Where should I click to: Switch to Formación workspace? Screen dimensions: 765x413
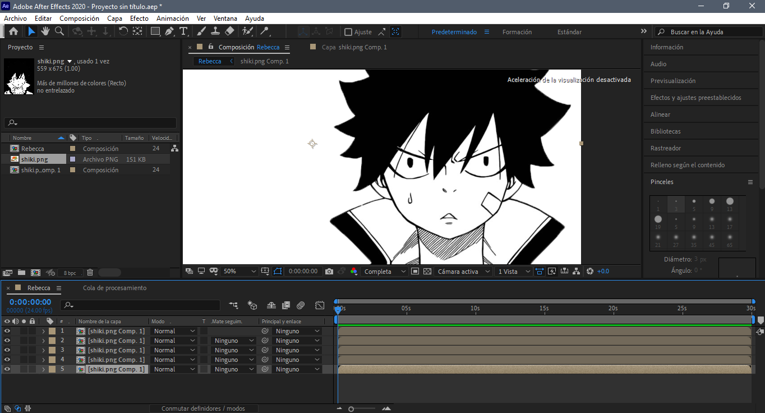[517, 32]
